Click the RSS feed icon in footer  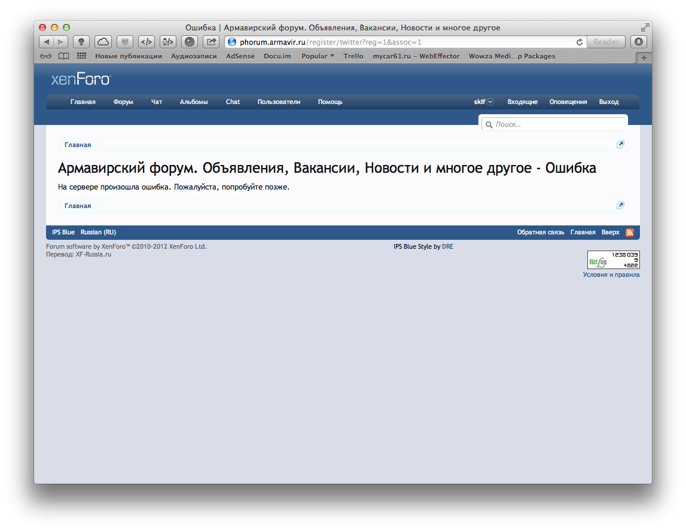[x=629, y=233]
